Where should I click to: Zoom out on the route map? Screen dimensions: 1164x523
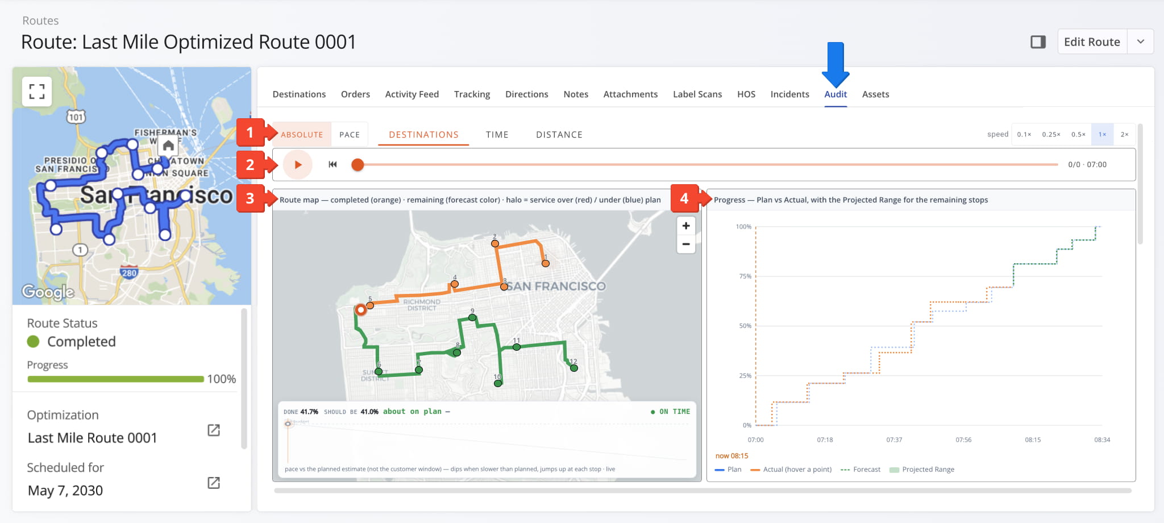[686, 244]
